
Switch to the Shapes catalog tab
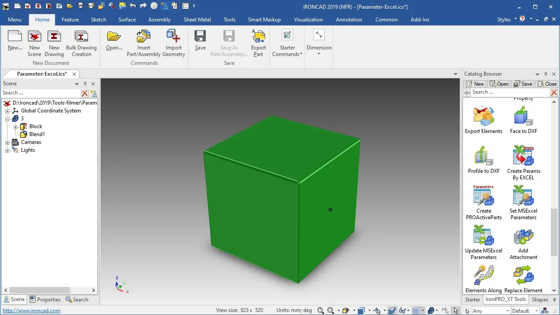point(540,300)
